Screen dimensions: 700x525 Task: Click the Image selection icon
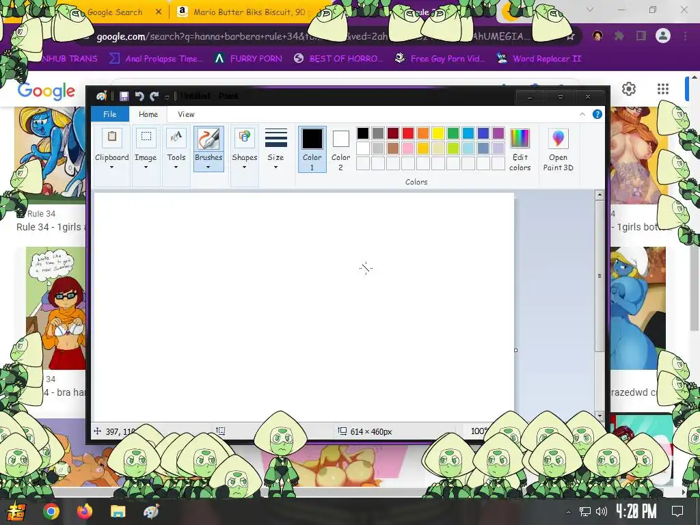(x=146, y=137)
